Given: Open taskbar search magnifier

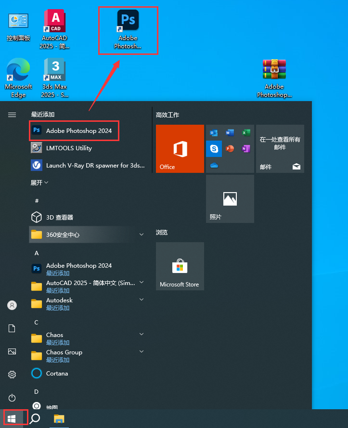Looking at the screenshot, I should (35, 418).
